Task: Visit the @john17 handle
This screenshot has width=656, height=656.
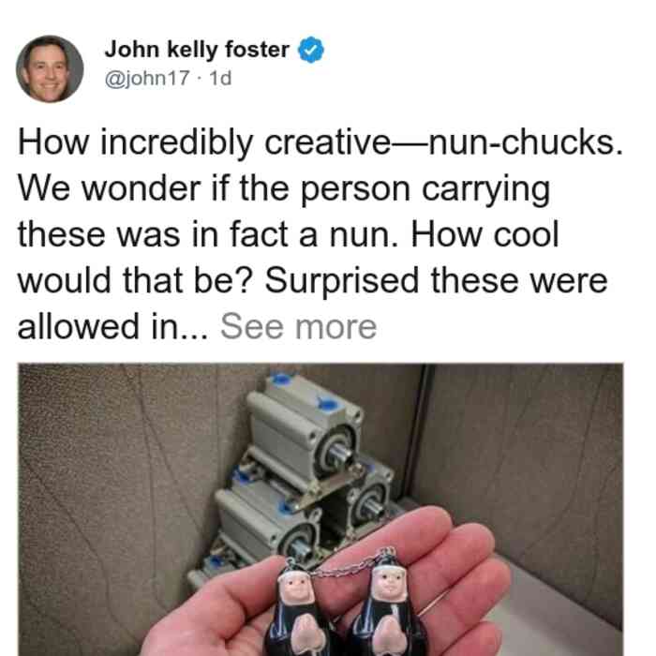Action: (147, 78)
